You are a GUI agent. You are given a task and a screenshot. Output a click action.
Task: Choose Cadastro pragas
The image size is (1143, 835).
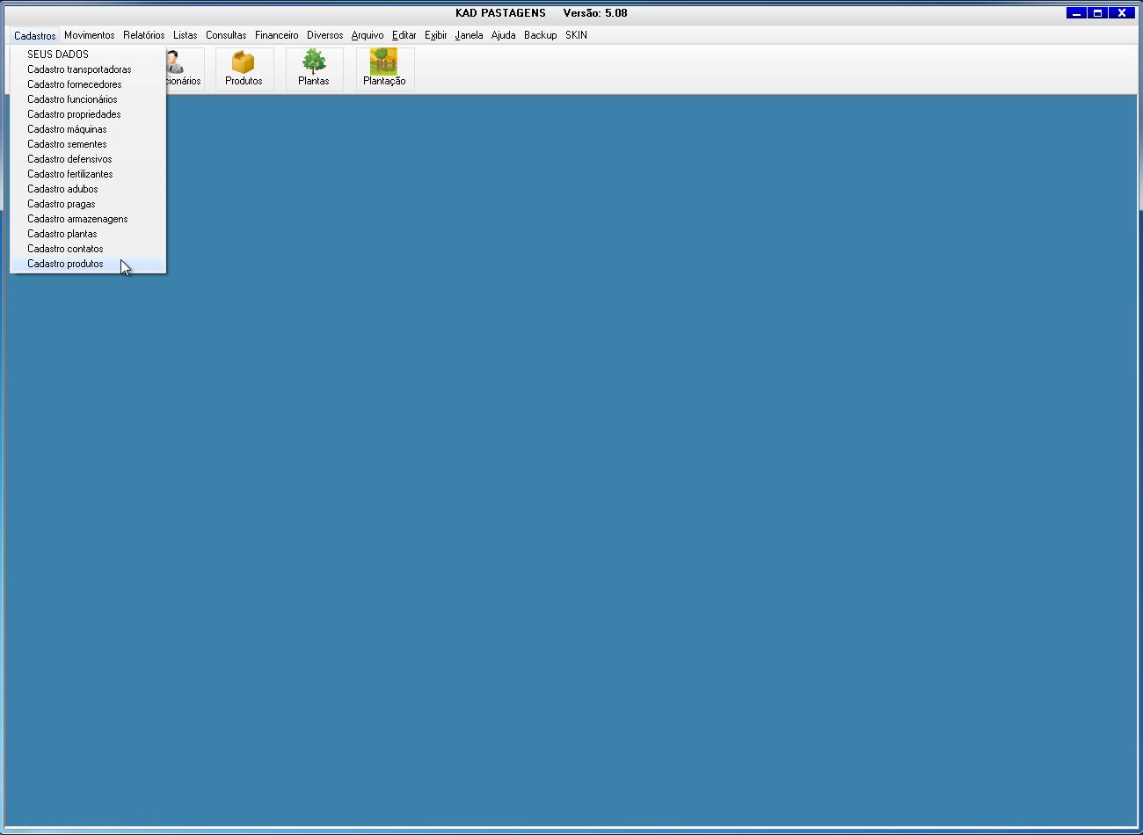(88, 204)
